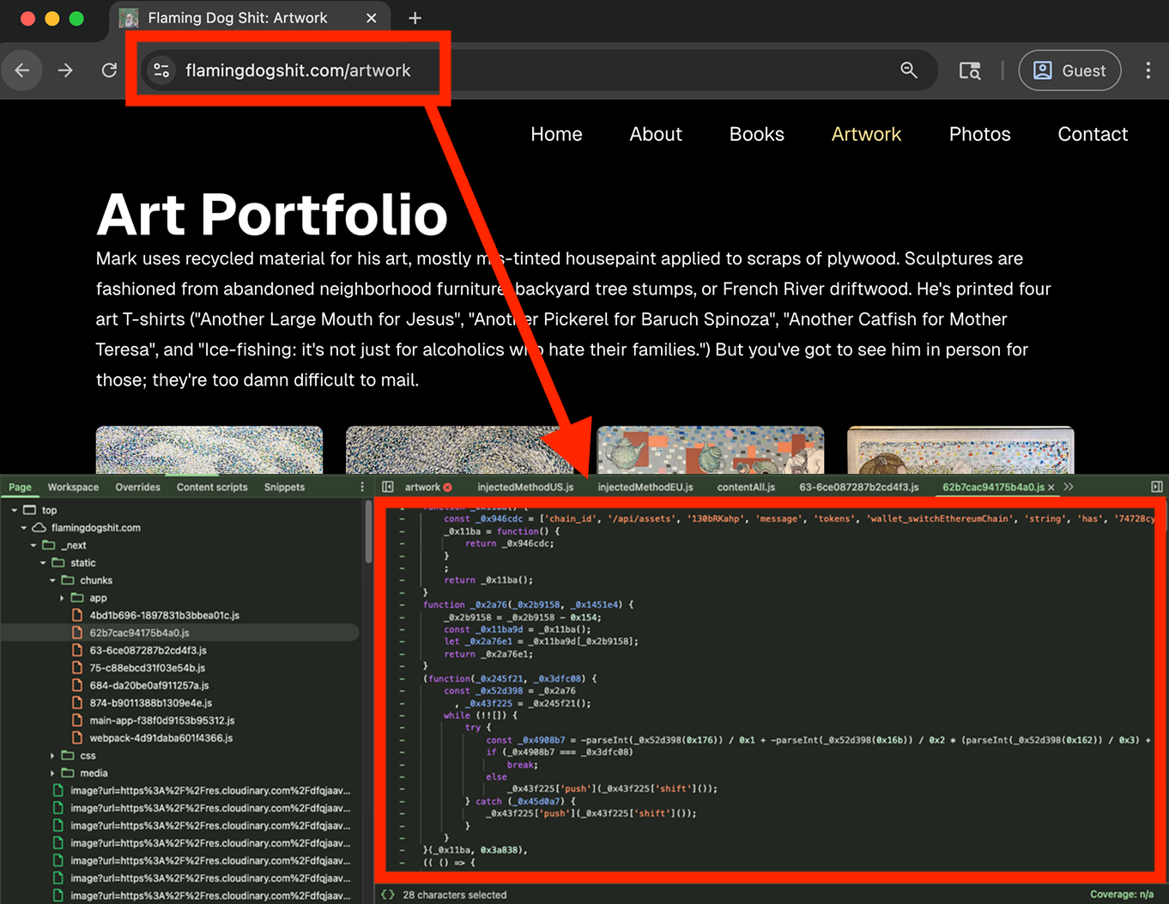Close the 62b7cac94175b4a0.js source tab
The width and height of the screenshot is (1169, 904).
pos(1051,487)
